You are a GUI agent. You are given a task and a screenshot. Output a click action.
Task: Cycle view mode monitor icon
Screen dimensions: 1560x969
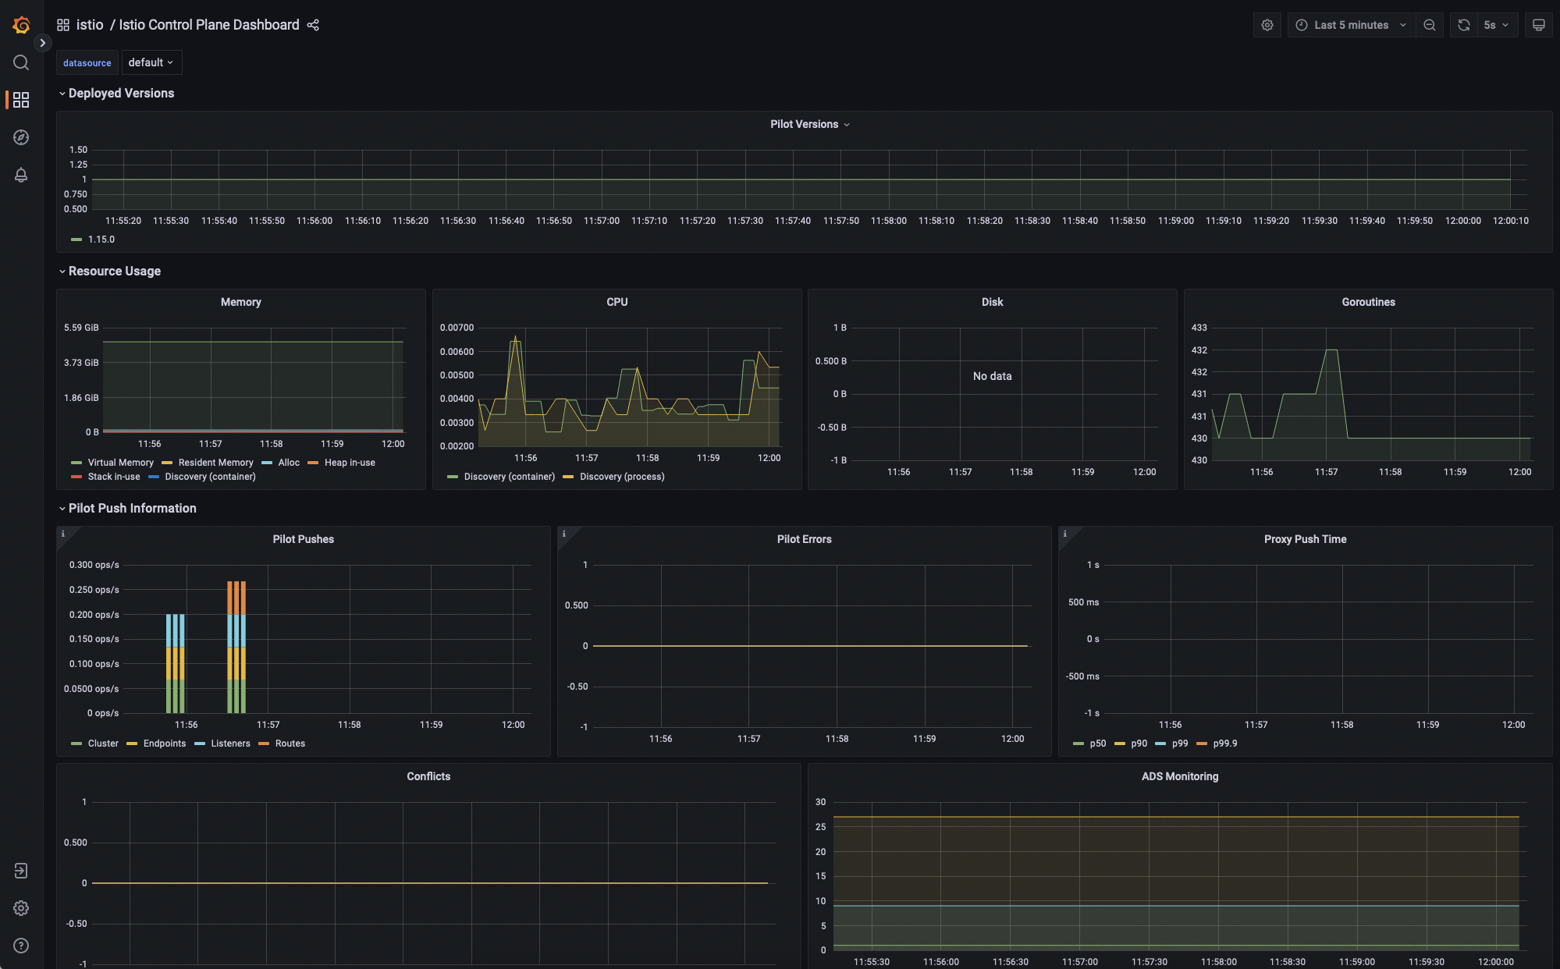pos(1539,25)
